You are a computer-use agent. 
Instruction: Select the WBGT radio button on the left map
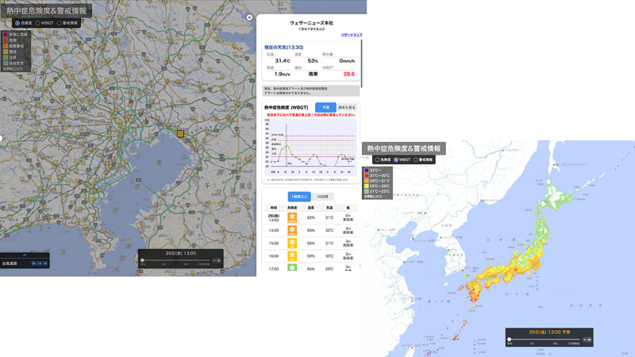click(x=37, y=23)
